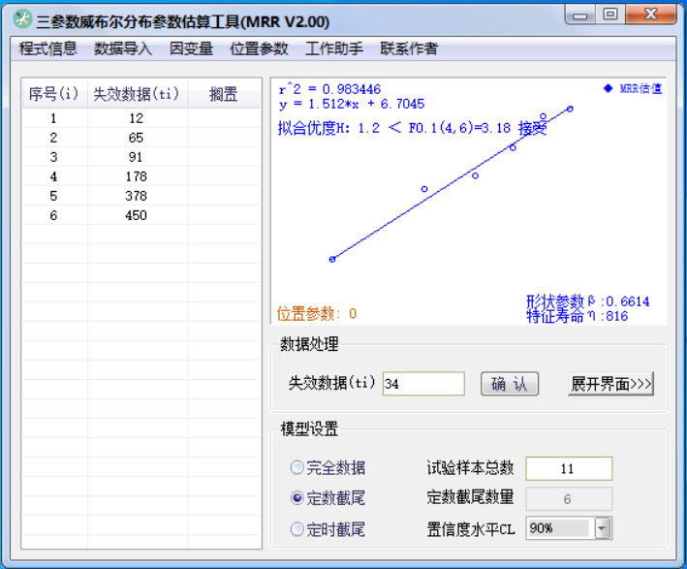This screenshot has width=687, height=569.
Task: Minimize the application window
Action: pos(580,15)
